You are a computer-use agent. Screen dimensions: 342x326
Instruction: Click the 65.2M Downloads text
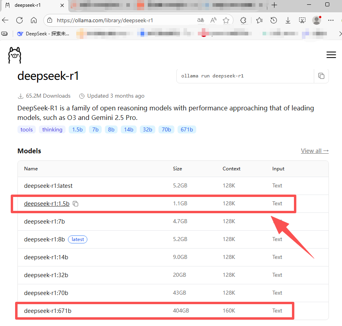point(48,96)
